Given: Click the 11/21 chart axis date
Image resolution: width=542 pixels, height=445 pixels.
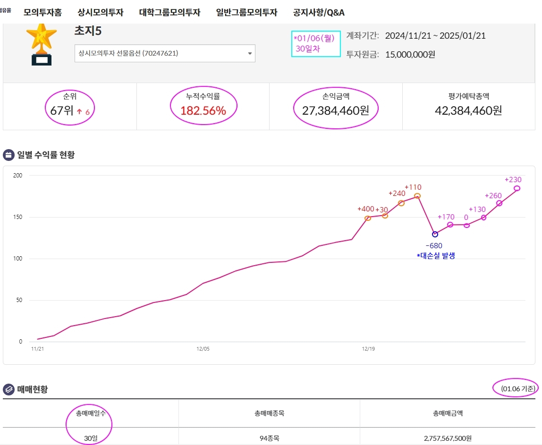Looking at the screenshot, I should click(x=37, y=349).
